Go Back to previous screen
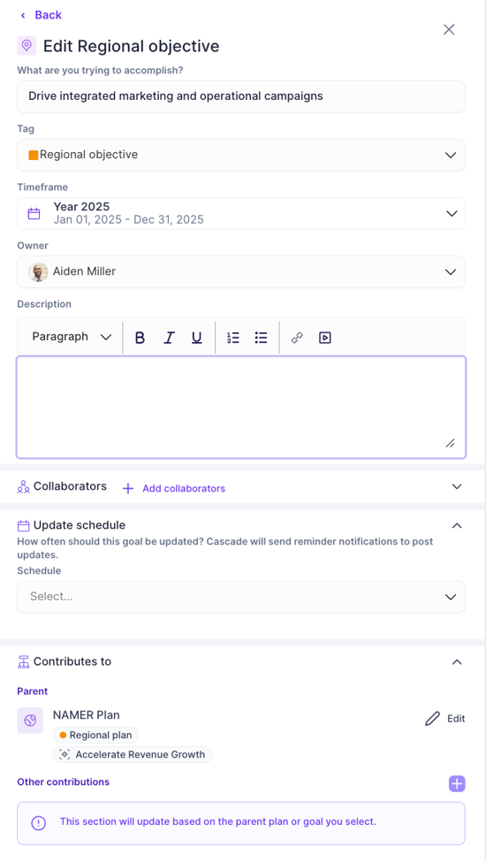 [x=42, y=15]
